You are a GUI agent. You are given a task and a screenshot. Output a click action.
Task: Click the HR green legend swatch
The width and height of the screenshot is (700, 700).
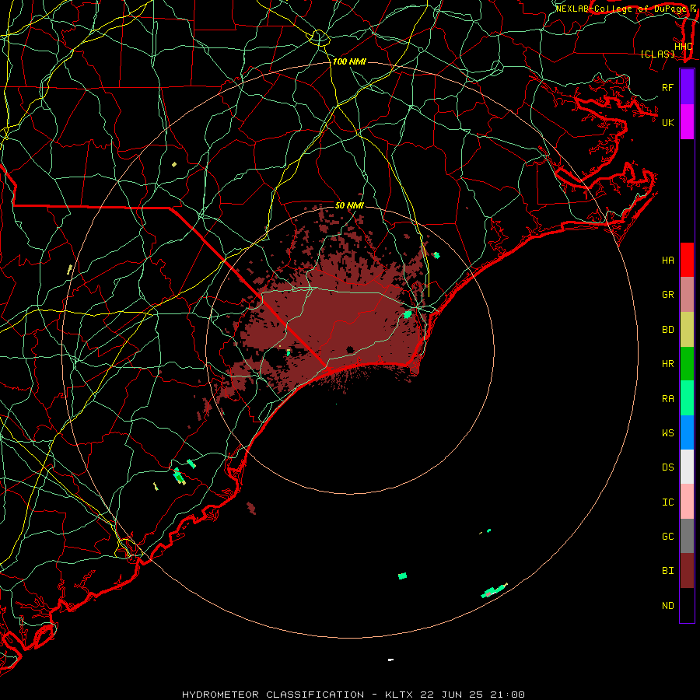(687, 364)
